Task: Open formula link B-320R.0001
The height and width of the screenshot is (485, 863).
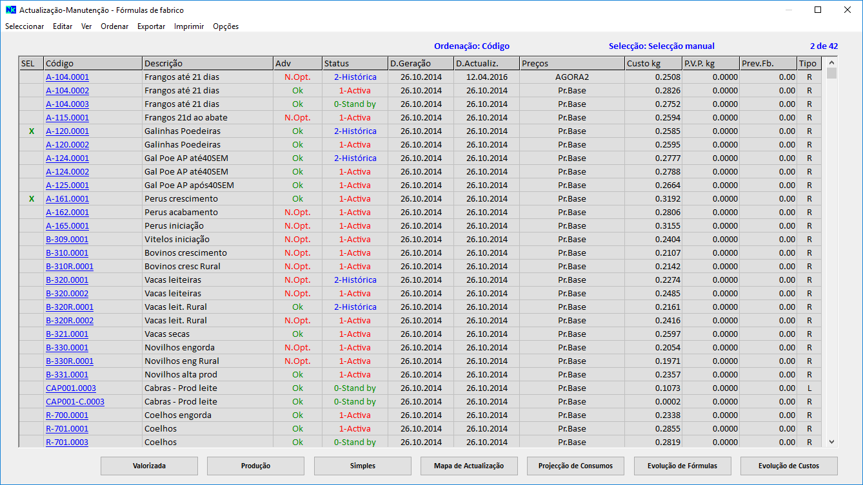Action: tap(70, 307)
